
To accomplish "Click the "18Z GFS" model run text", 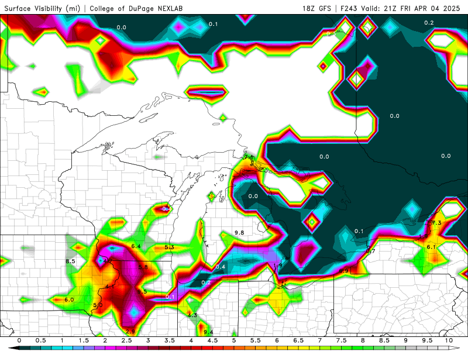I will (316, 8).
